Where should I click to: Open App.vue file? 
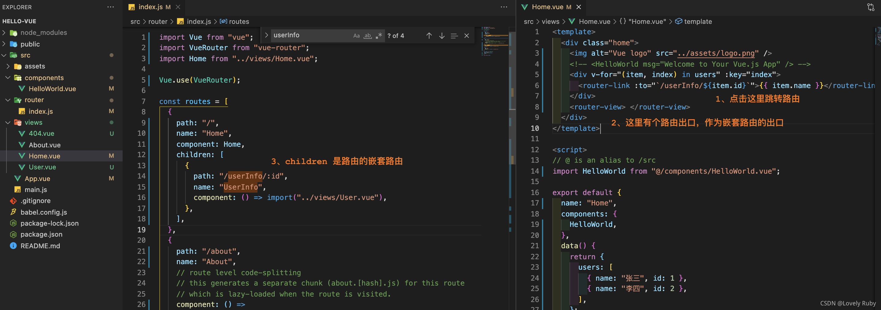[x=37, y=179]
